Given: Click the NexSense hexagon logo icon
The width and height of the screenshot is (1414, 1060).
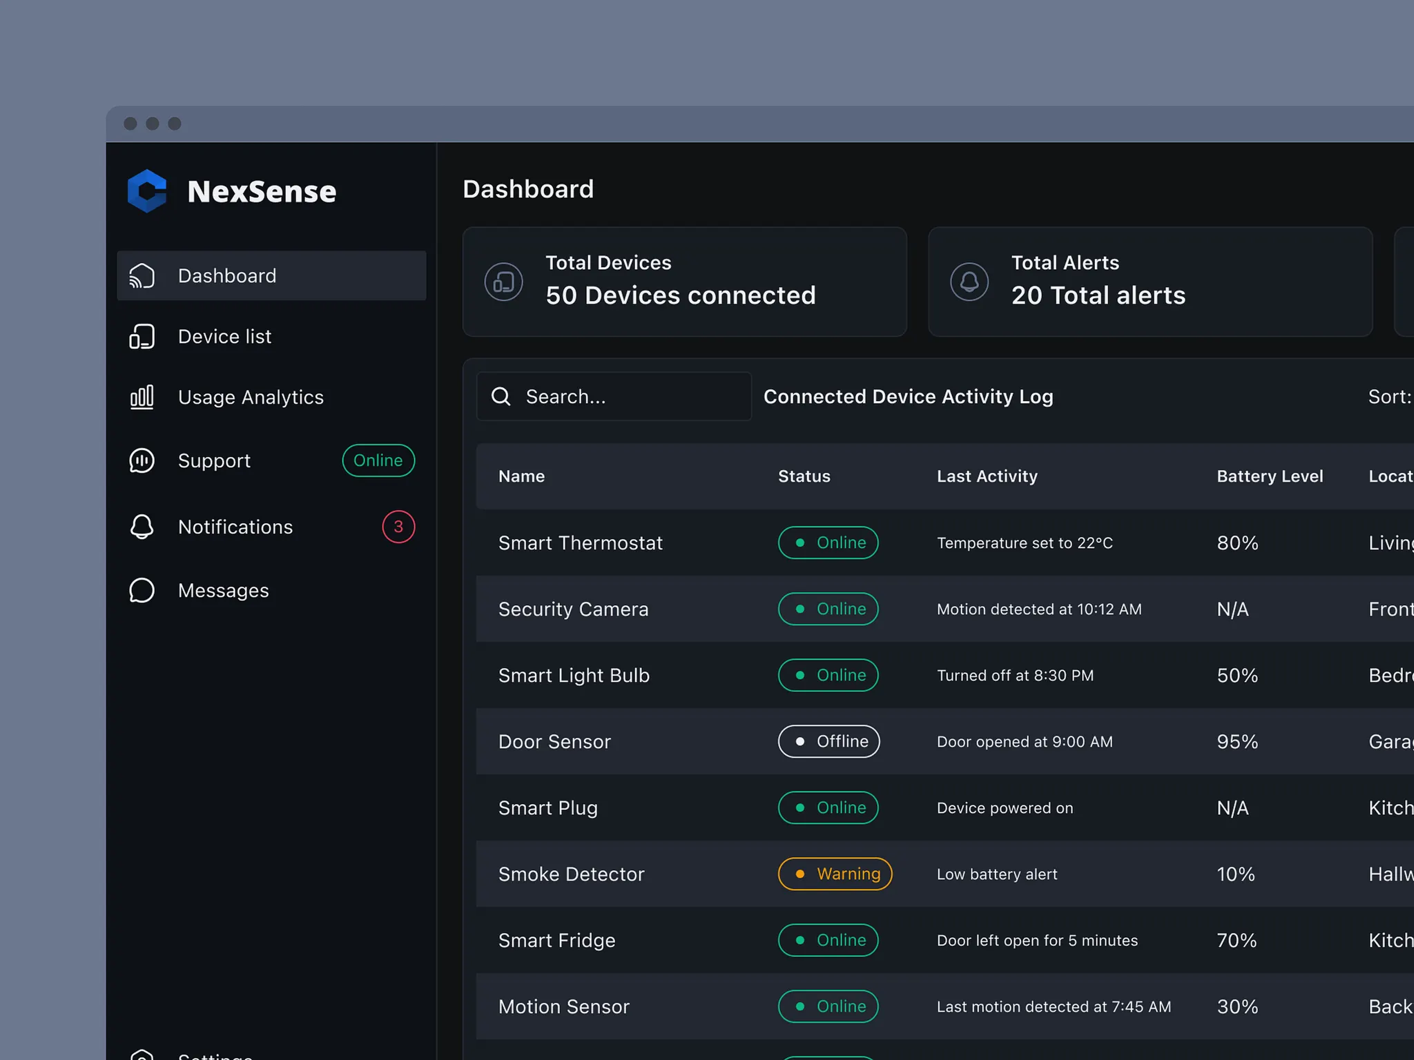Looking at the screenshot, I should [147, 191].
